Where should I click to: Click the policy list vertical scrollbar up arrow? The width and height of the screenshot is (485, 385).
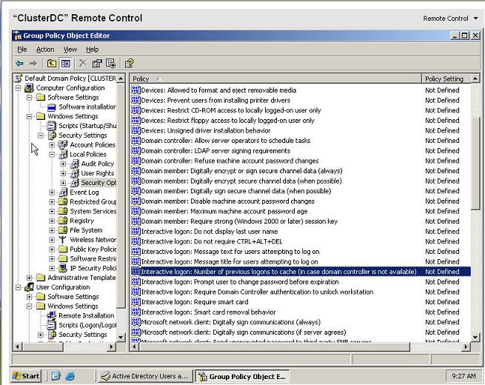click(x=475, y=78)
